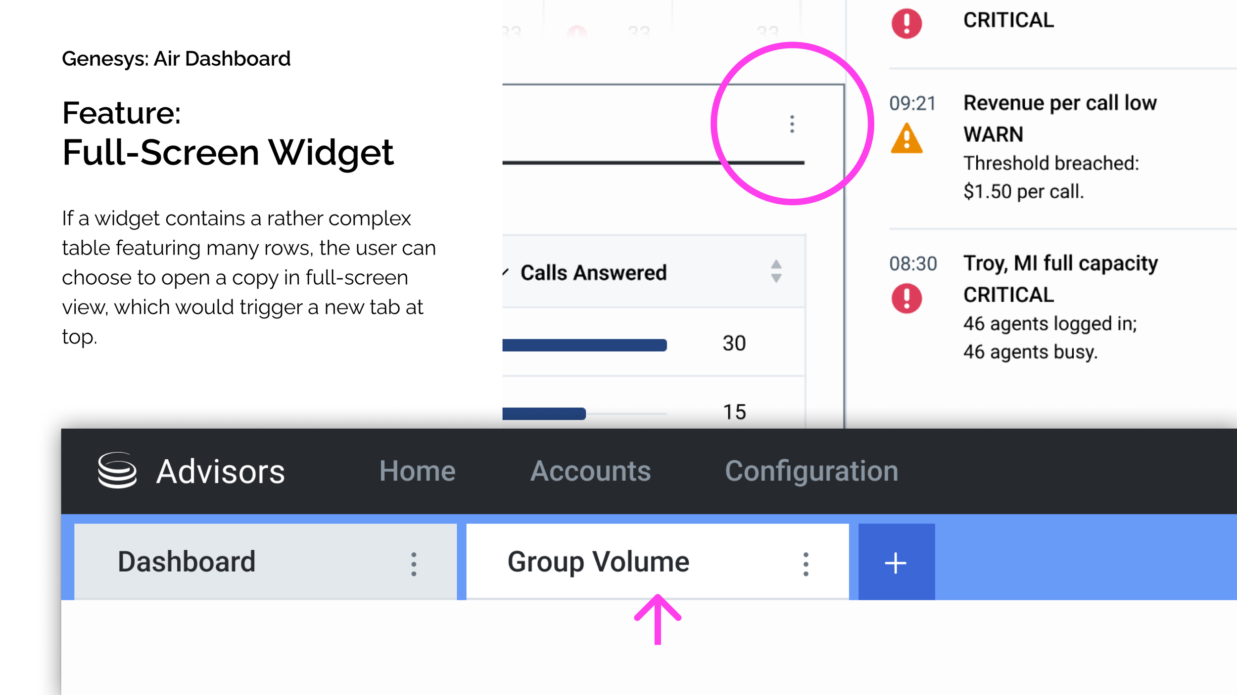Click the Troy, MI full capacity alert
This screenshot has height=695, width=1237.
point(1059,262)
